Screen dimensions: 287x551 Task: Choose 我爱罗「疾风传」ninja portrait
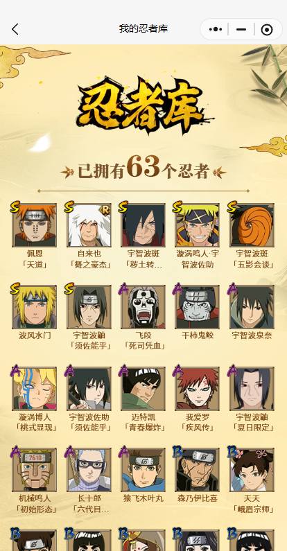(198, 389)
